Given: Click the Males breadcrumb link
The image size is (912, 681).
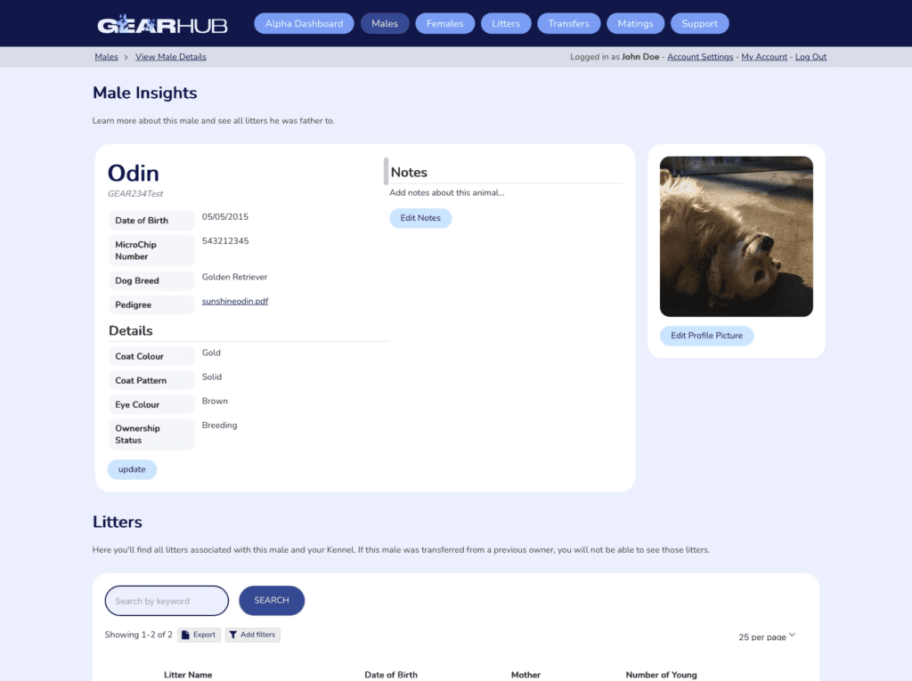Looking at the screenshot, I should [x=107, y=57].
